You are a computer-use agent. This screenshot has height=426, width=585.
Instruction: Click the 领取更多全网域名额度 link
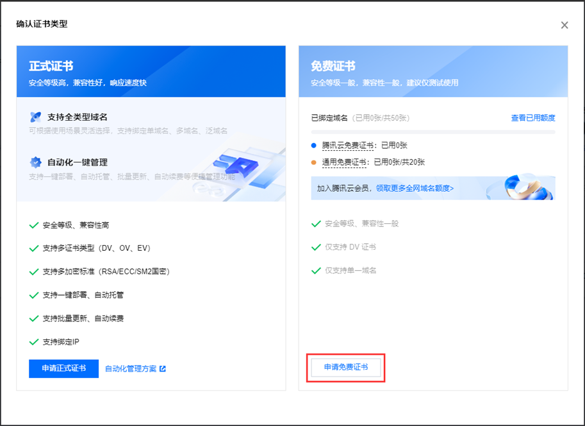point(415,189)
